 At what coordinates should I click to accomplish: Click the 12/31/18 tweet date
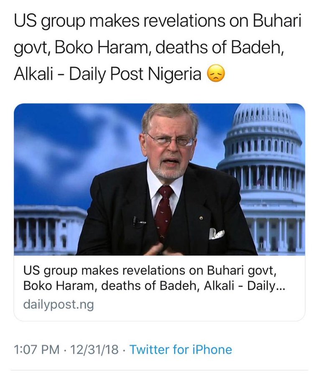94,349
